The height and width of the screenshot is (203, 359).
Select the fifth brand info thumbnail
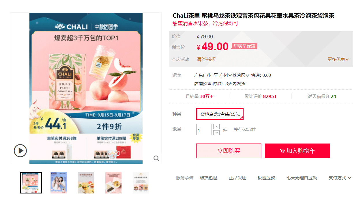(141, 182)
